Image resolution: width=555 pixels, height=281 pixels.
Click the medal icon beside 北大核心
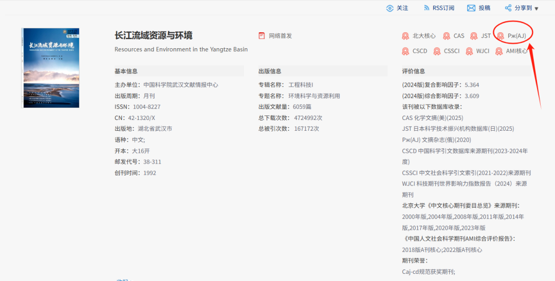point(405,36)
